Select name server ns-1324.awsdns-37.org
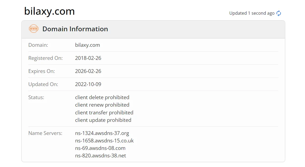Screen dimensions: 305x167 pyautogui.click(x=102, y=133)
